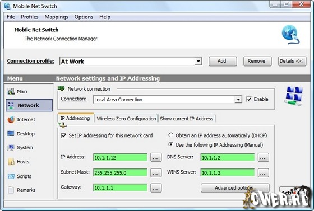The image size is (314, 211).
Task: Open the Mappings menu
Action: [x=56, y=17]
